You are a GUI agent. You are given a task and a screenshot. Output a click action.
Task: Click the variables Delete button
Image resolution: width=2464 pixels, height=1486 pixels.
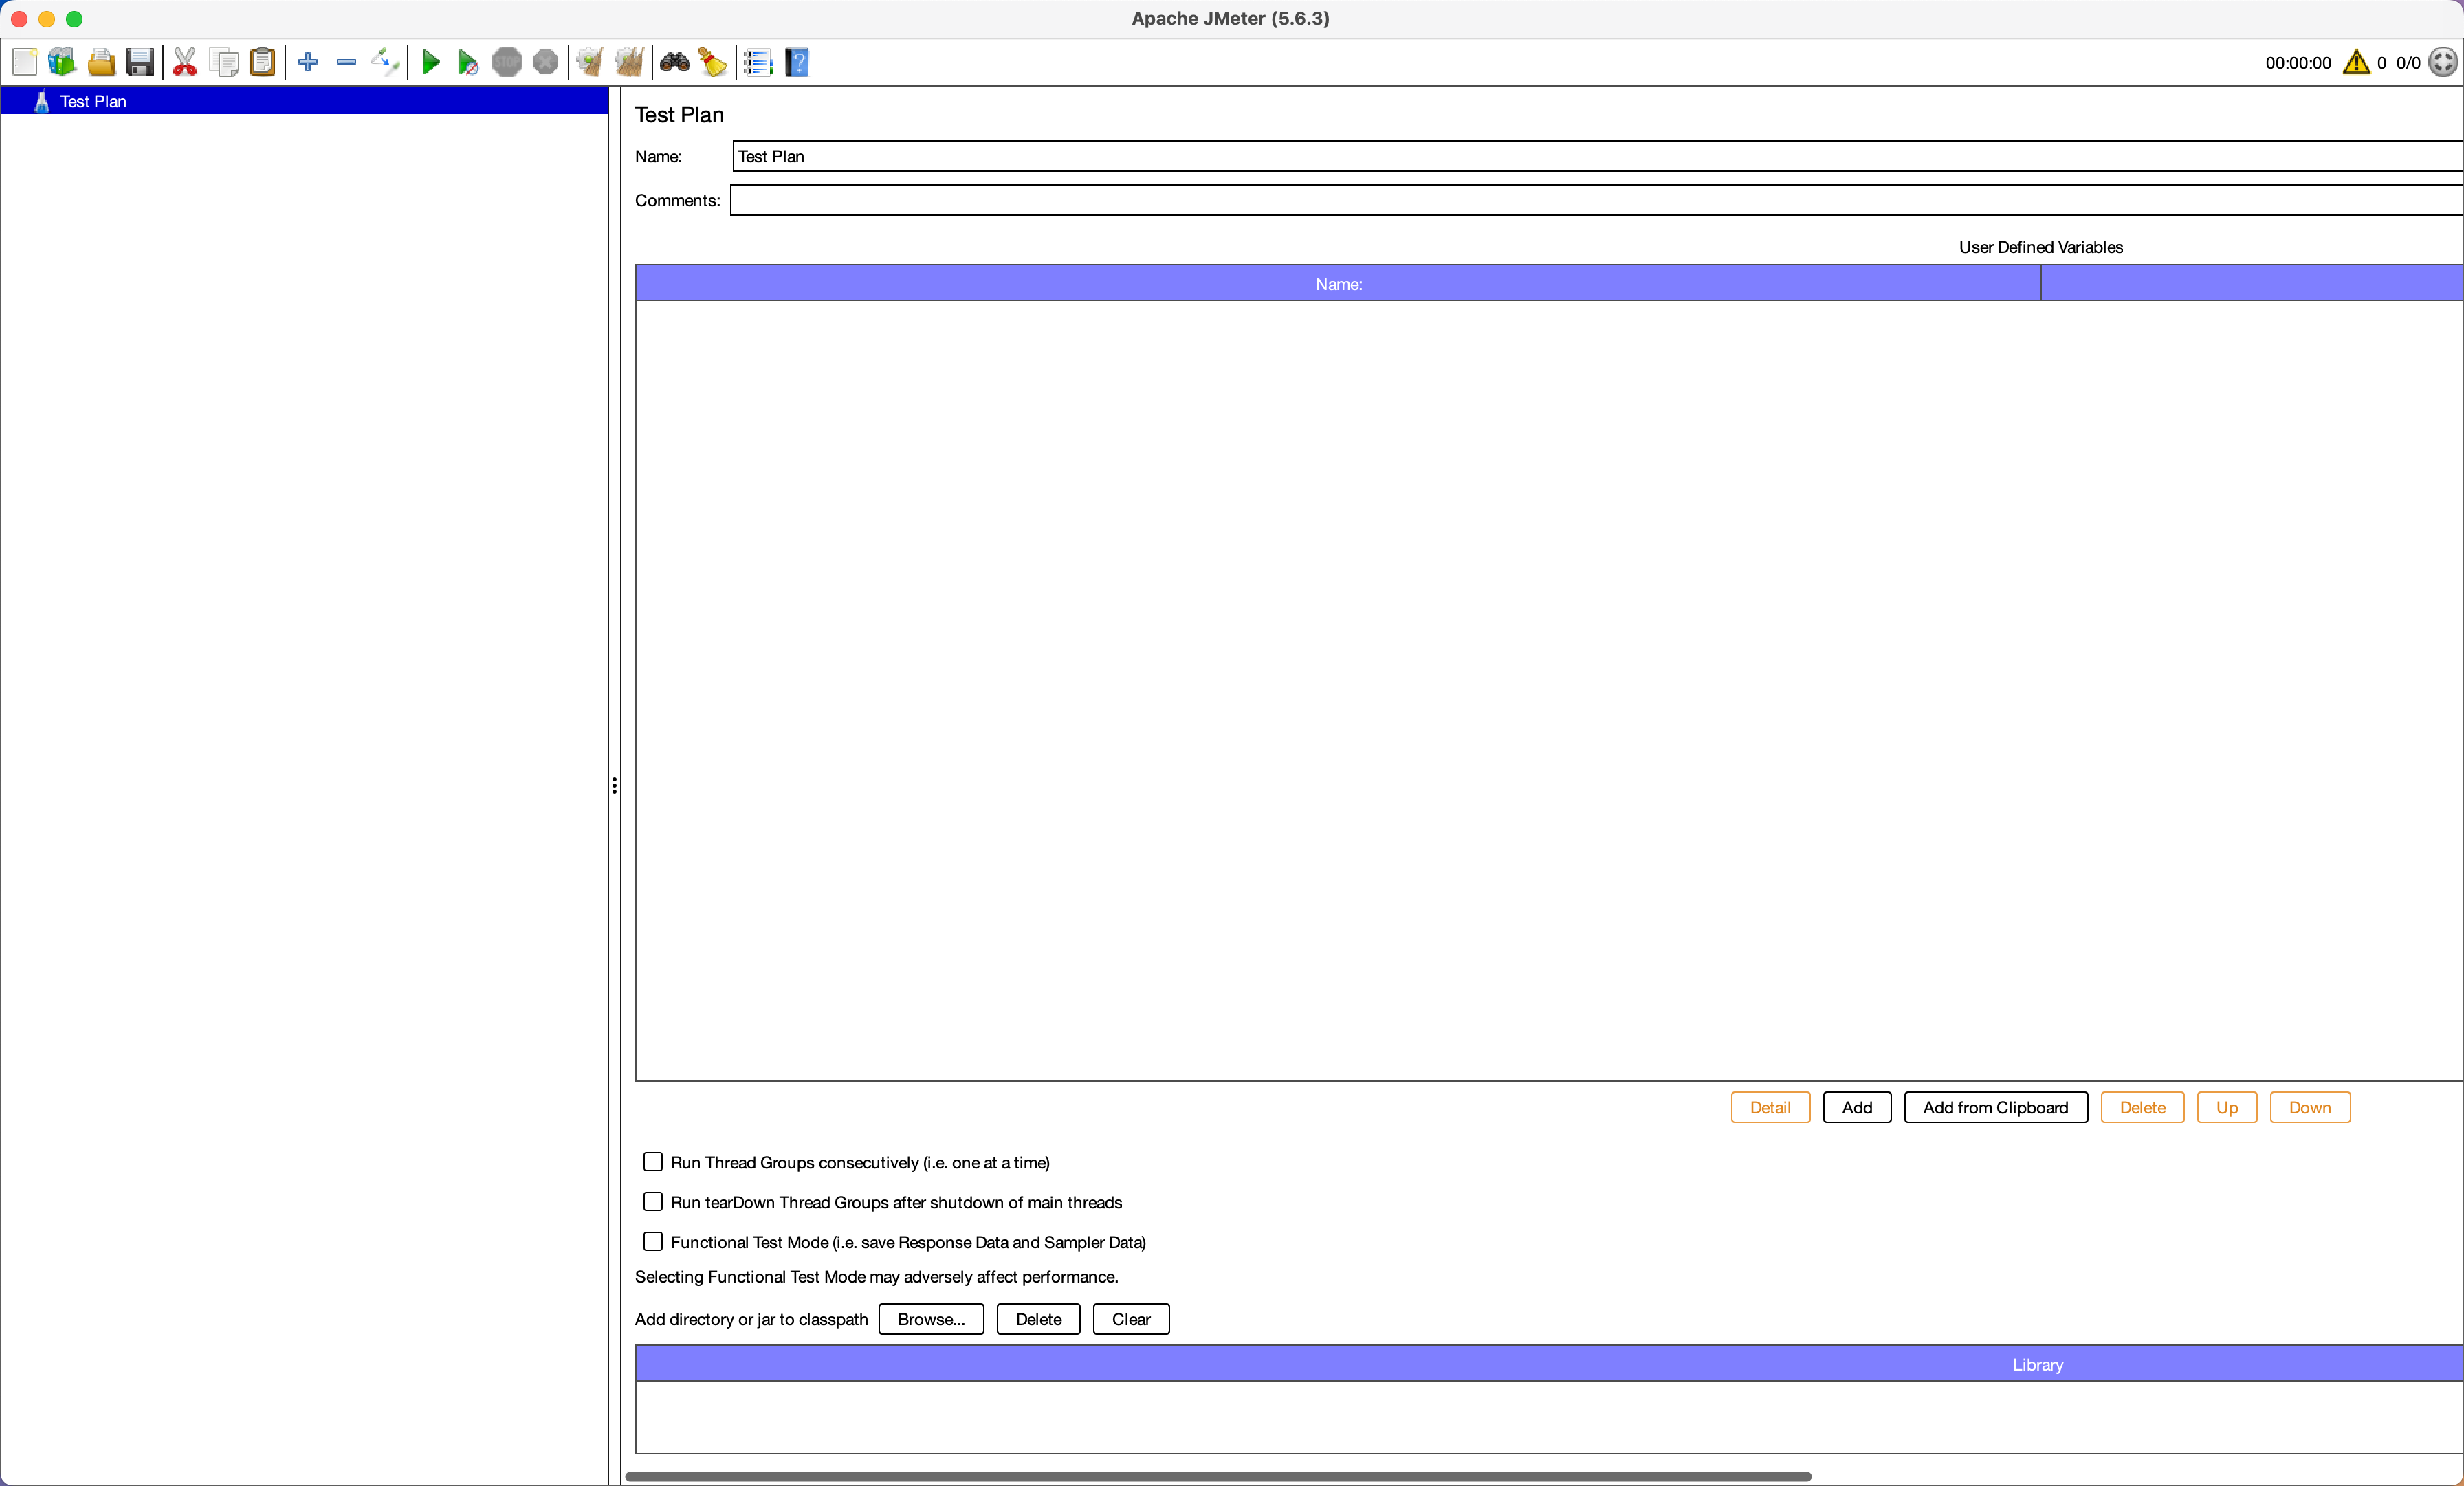(x=2142, y=1107)
